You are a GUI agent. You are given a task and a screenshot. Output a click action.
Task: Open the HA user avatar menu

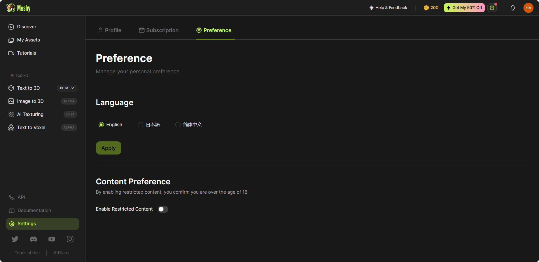[x=528, y=8]
